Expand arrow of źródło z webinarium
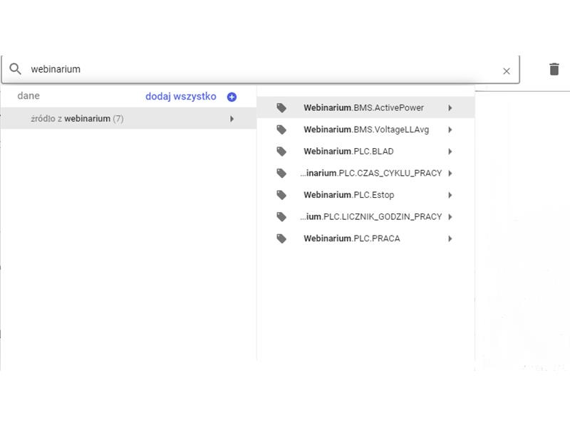 [232, 119]
